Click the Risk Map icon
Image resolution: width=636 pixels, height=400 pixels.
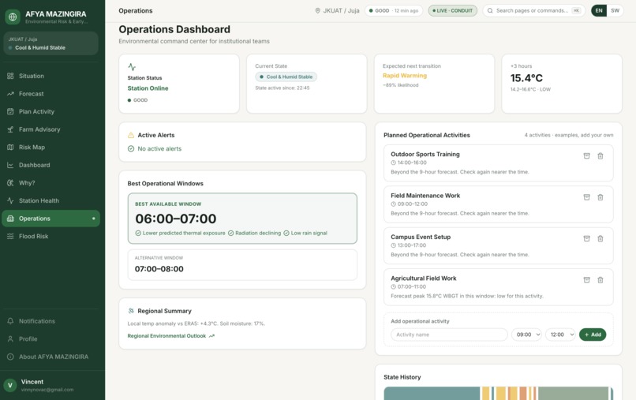pyautogui.click(x=10, y=148)
